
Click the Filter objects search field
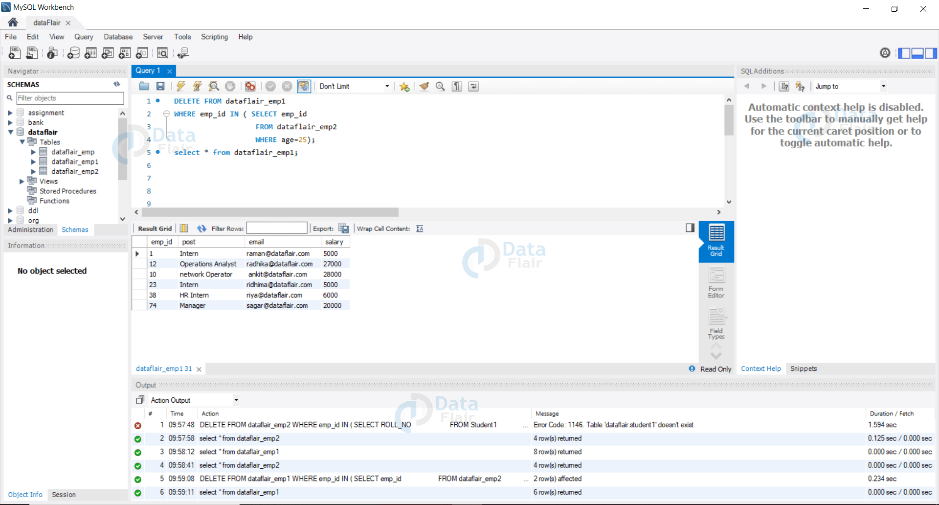tap(70, 98)
